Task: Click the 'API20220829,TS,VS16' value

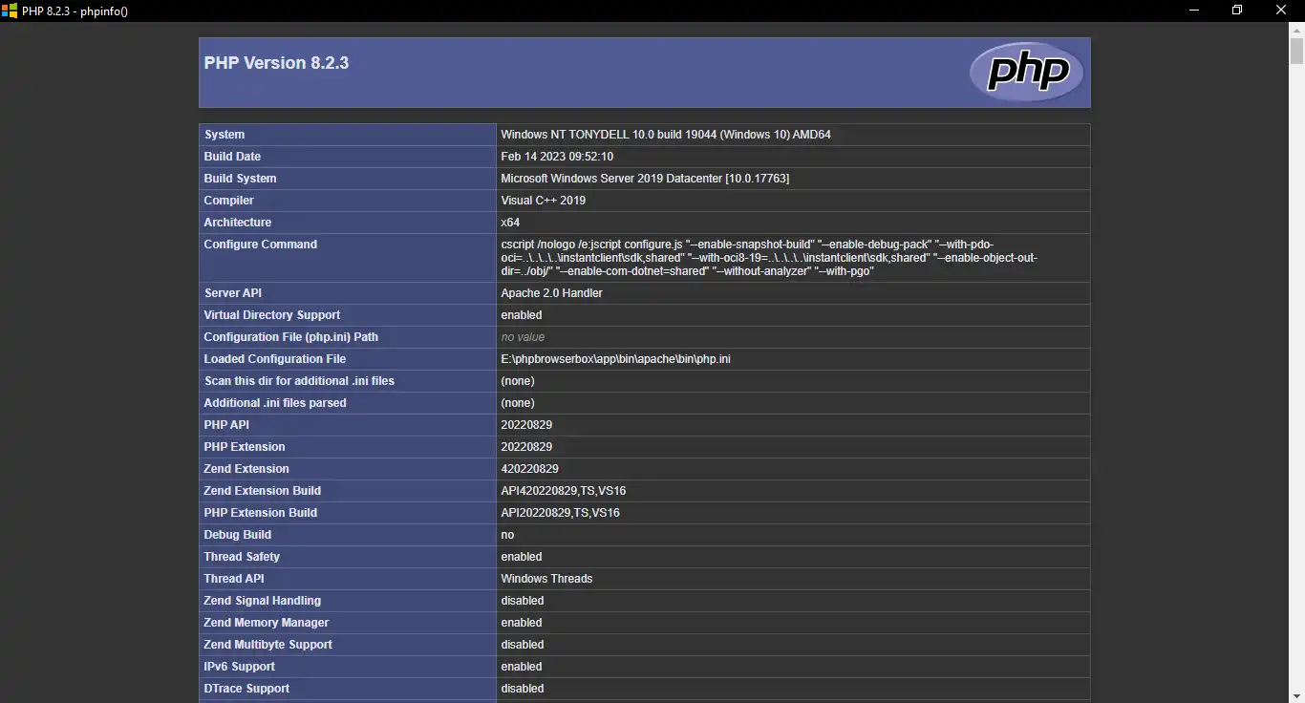Action: point(560,513)
